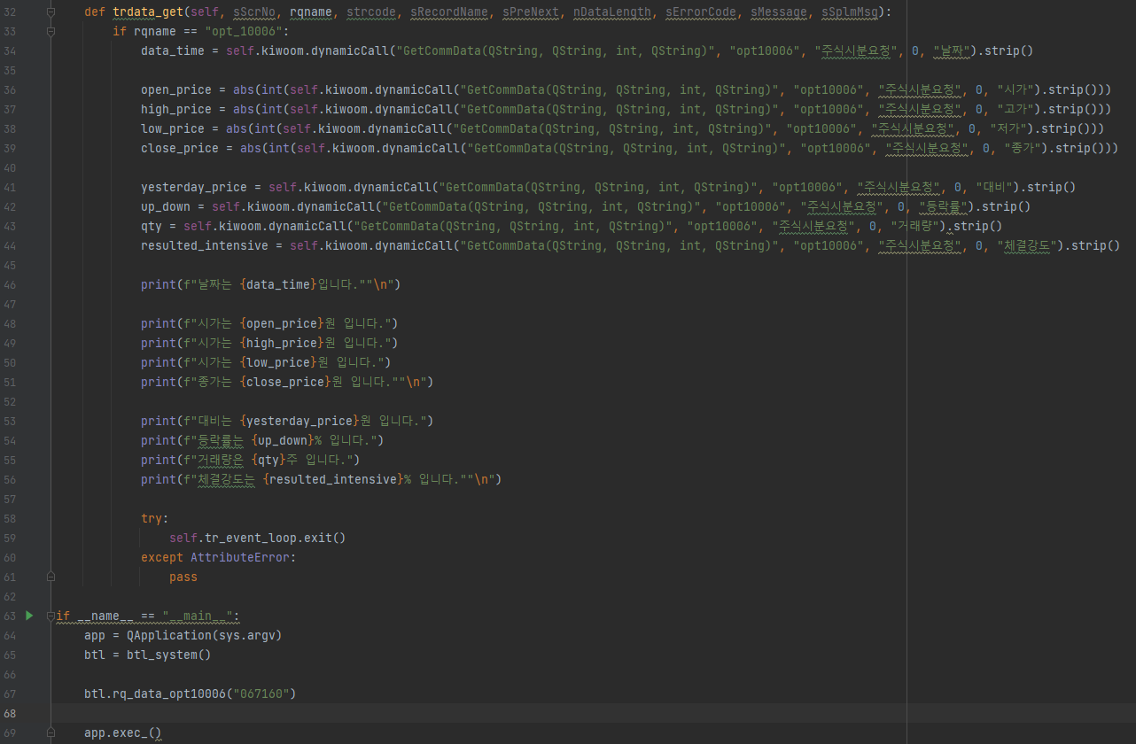Click the high_price variable on line 37
Viewport: 1136px width, 744px height.
(176, 109)
